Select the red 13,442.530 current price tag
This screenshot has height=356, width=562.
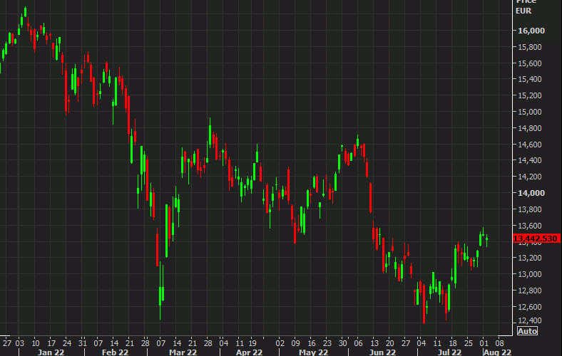[x=536, y=239]
